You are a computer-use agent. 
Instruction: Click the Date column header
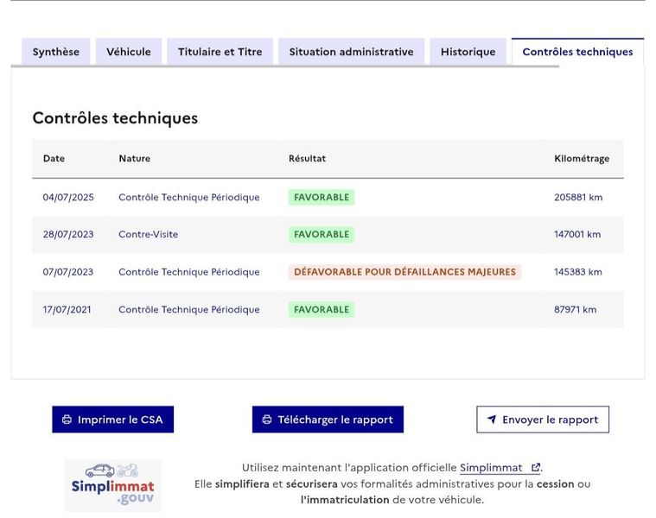tap(54, 158)
